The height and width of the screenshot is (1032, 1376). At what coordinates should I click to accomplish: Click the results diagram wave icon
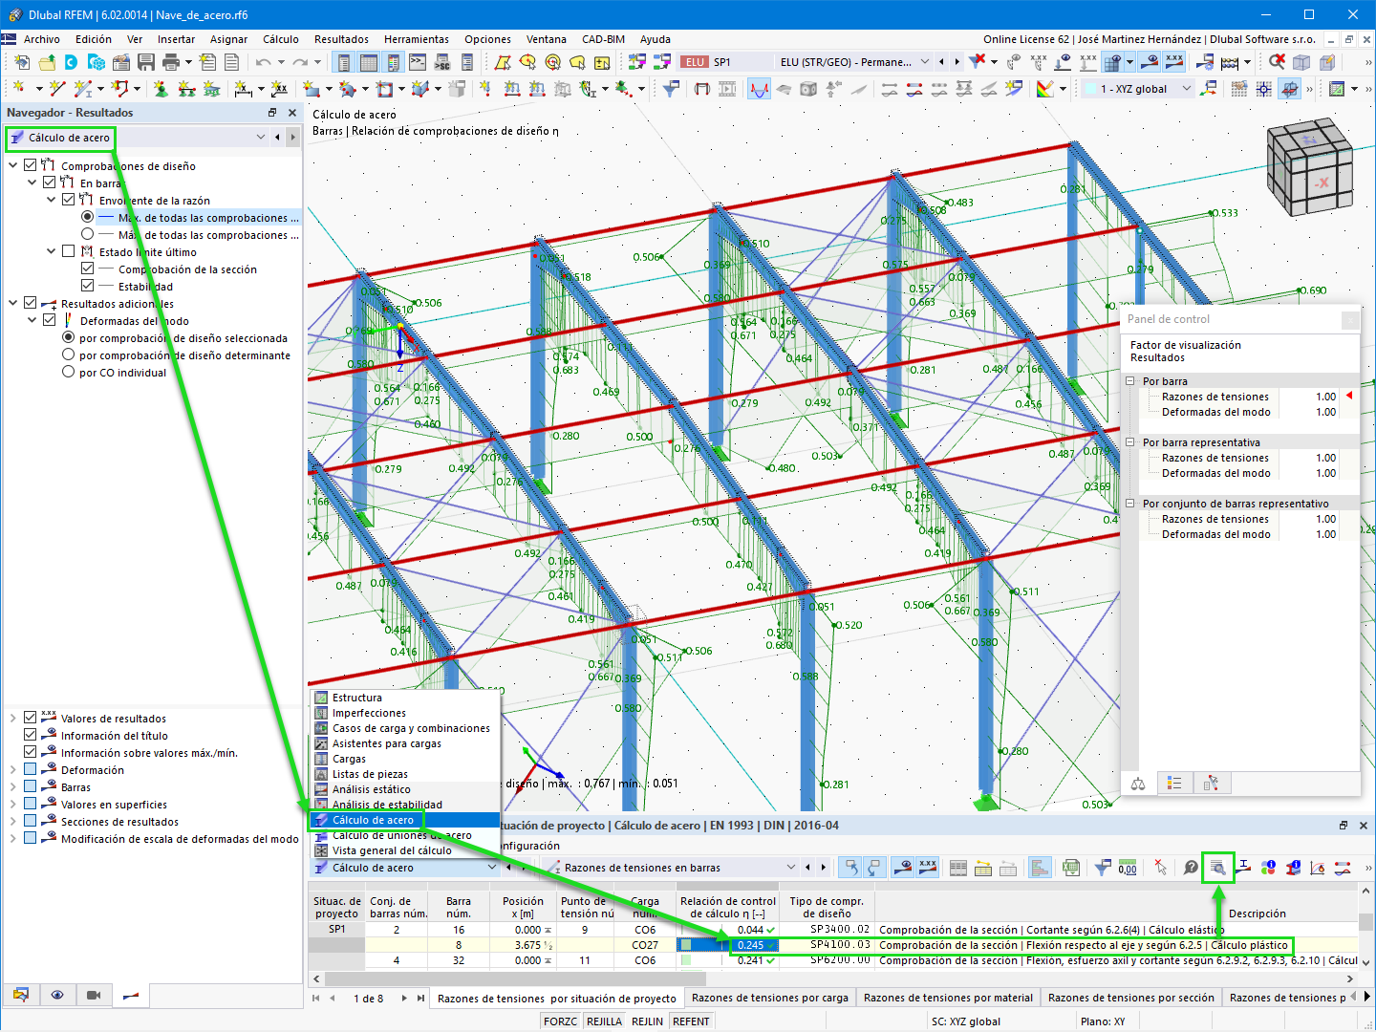(x=759, y=89)
